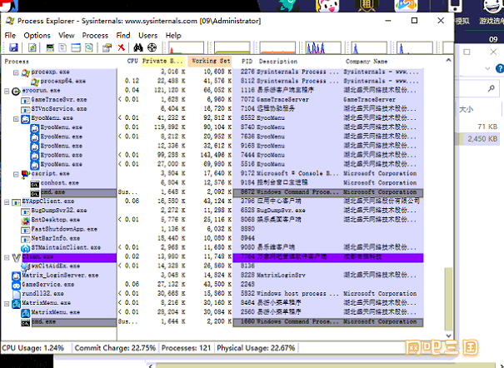Click the binoculars Find Handle icon
Image resolution: width=504 pixels, height=368 pixels.
click(138, 47)
